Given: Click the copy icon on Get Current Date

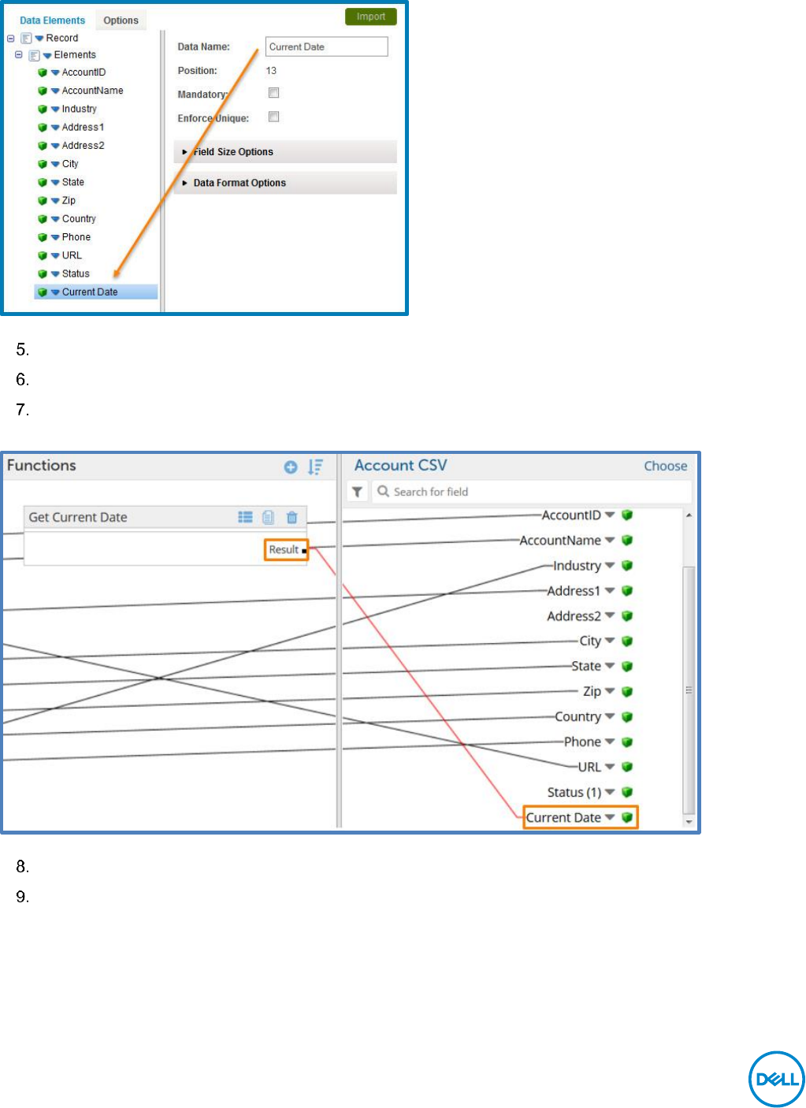Looking at the screenshot, I should tap(269, 517).
